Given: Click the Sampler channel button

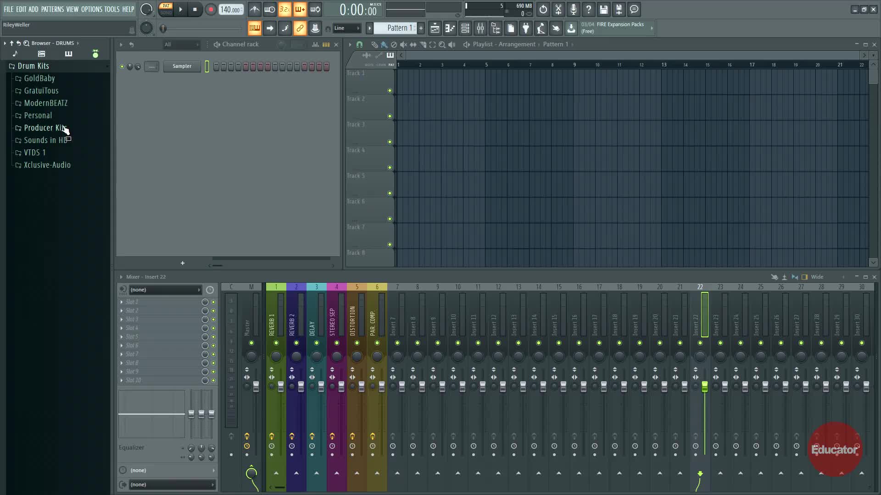Looking at the screenshot, I should click(x=182, y=66).
